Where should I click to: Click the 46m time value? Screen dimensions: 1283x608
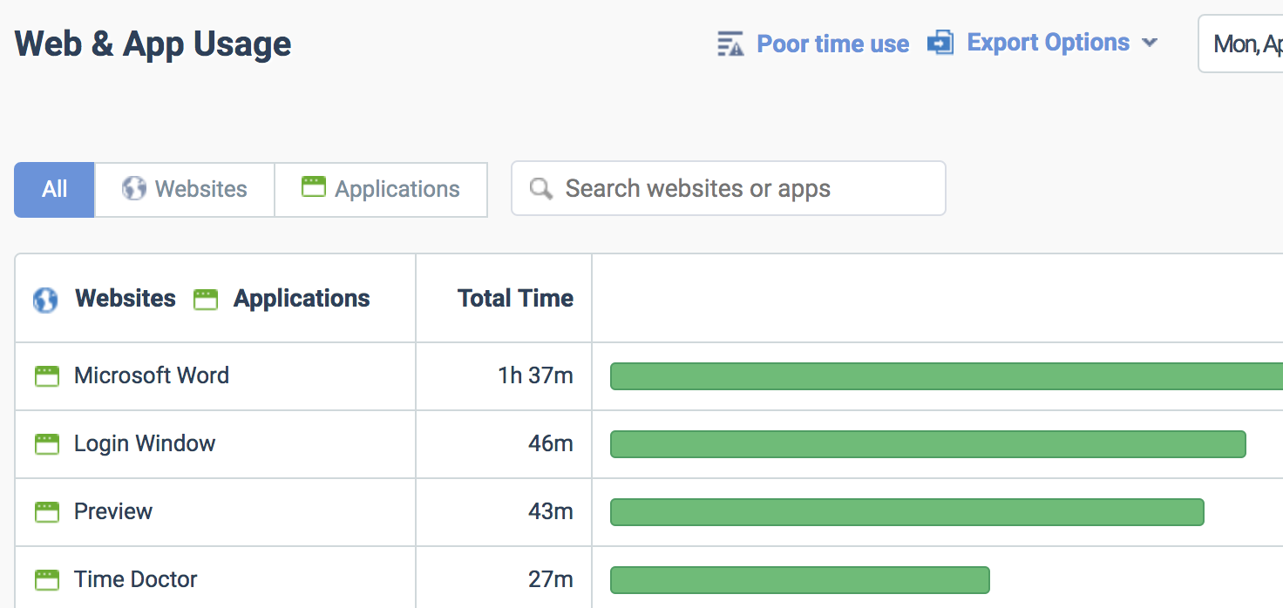(x=551, y=443)
